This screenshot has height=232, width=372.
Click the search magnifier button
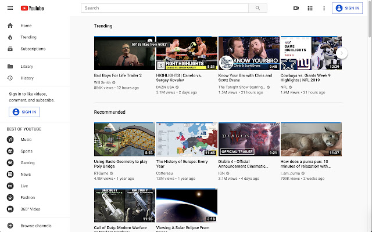click(x=257, y=8)
